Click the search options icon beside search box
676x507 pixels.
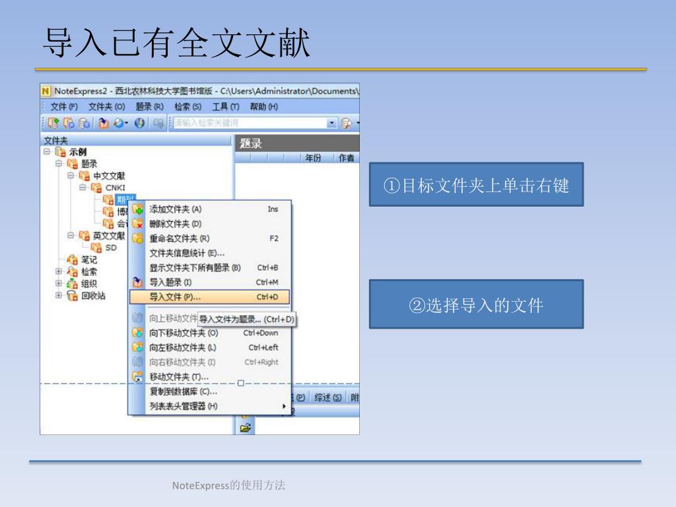346,123
